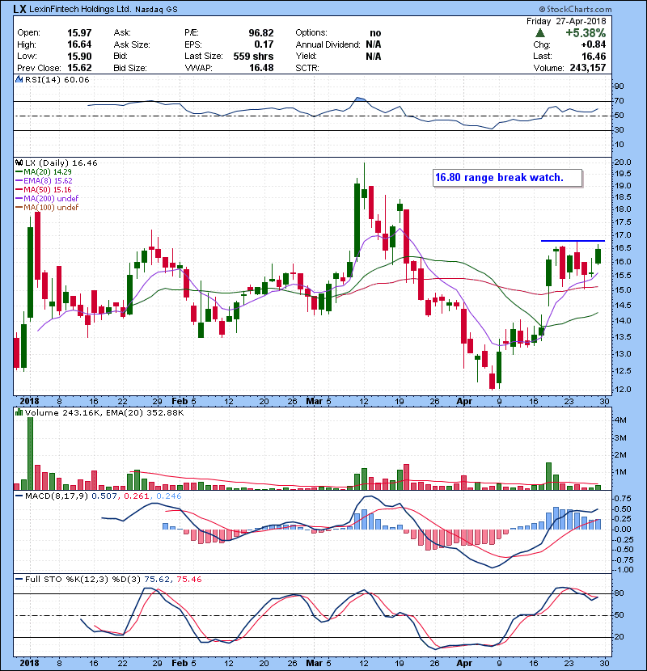Click the 90 level on RSI axis
This screenshot has width=647, height=671.
[x=620, y=87]
